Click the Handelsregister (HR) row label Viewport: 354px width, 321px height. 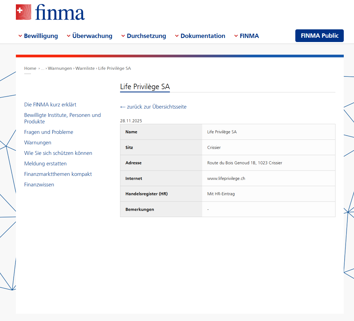click(146, 194)
